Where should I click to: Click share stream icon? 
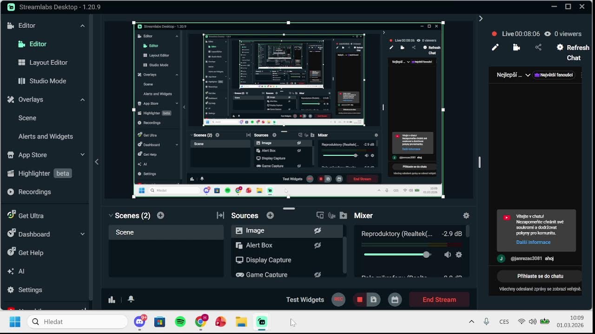538,47
